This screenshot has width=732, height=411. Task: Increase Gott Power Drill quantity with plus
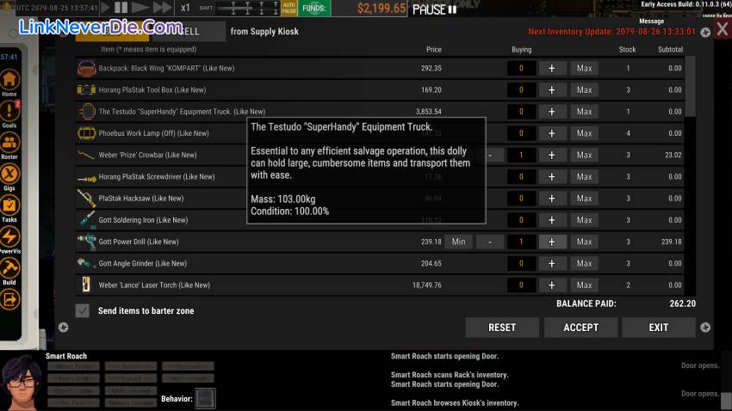point(552,242)
